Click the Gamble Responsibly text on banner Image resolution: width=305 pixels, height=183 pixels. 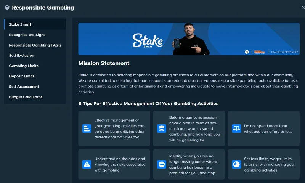point(284,52)
